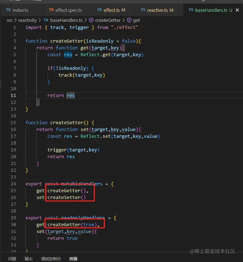Expand the breadcrumb chevron after createGetter

(123, 20)
